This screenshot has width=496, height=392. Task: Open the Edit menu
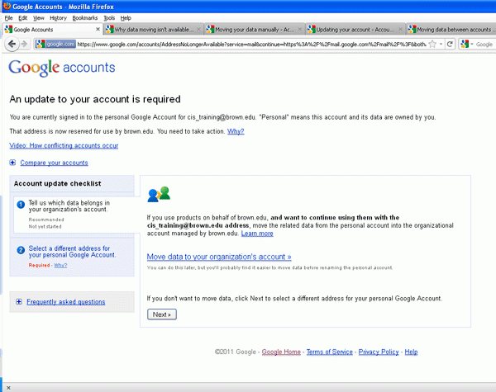pyautogui.click(x=23, y=18)
